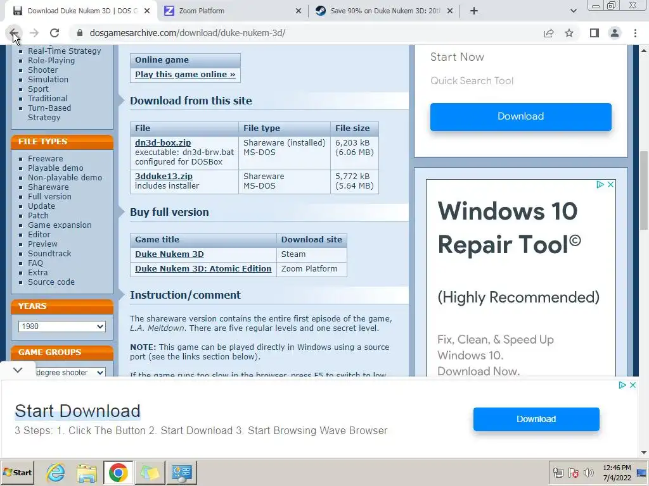Click the network tray icon with red X
This screenshot has width=649, height=486.
[x=573, y=473]
